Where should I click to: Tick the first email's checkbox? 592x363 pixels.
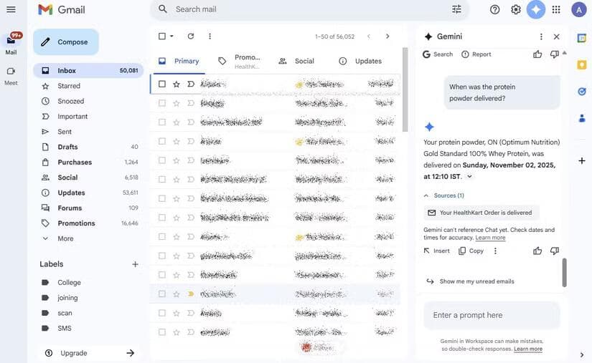pos(162,84)
